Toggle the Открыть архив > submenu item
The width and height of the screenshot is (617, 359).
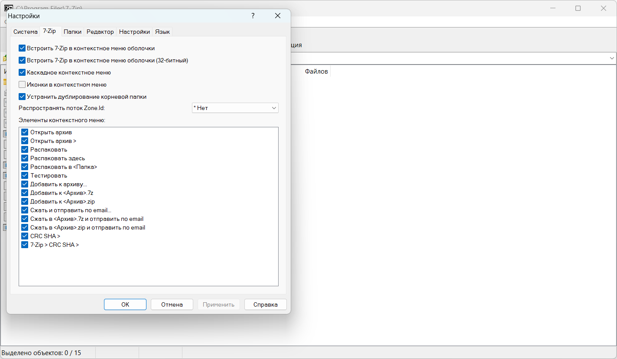pos(25,141)
